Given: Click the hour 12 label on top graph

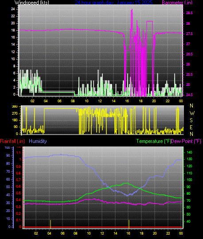Looking at the screenshot, I should pyautogui.click(x=100, y=101).
